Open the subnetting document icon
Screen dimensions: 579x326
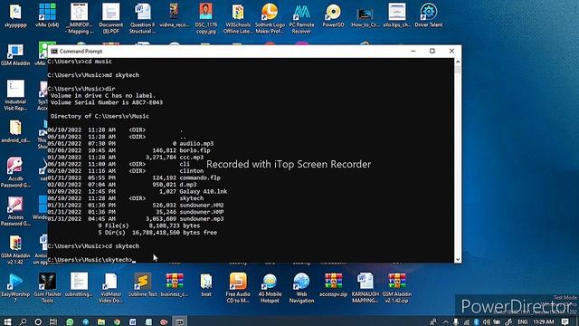[79, 285]
